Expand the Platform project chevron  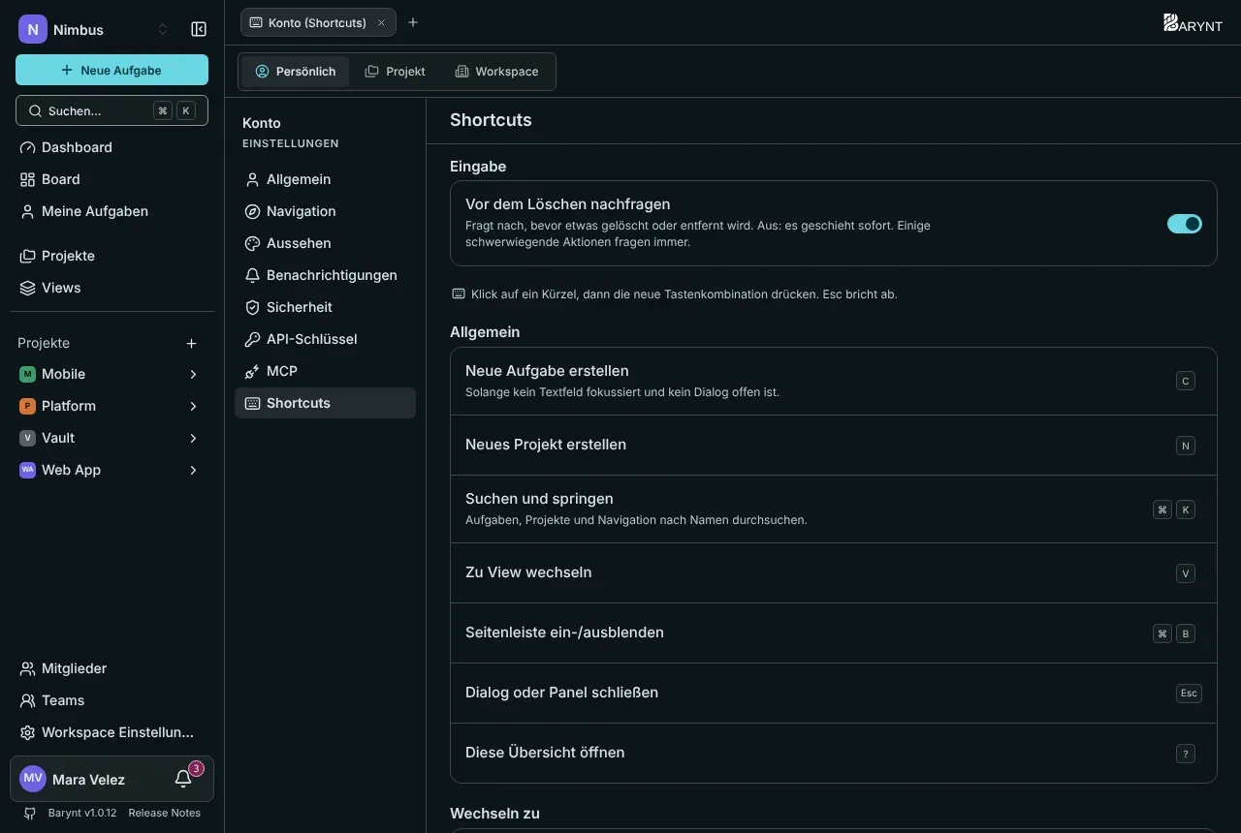click(x=193, y=406)
